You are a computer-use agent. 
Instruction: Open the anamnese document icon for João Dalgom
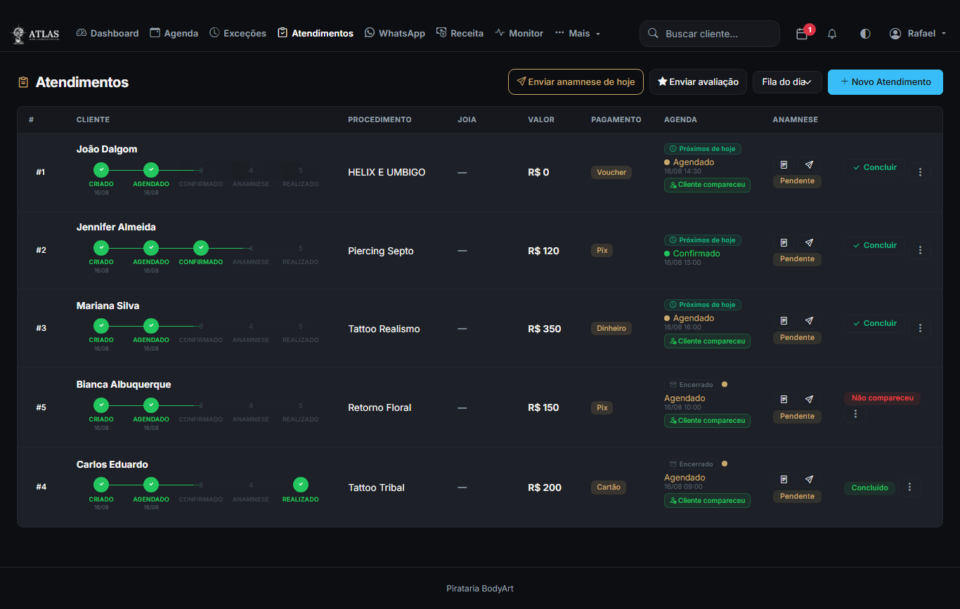coord(784,164)
